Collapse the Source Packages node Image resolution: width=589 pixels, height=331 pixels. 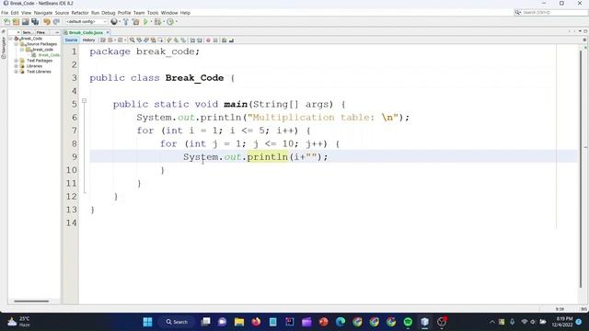[x=17, y=44]
